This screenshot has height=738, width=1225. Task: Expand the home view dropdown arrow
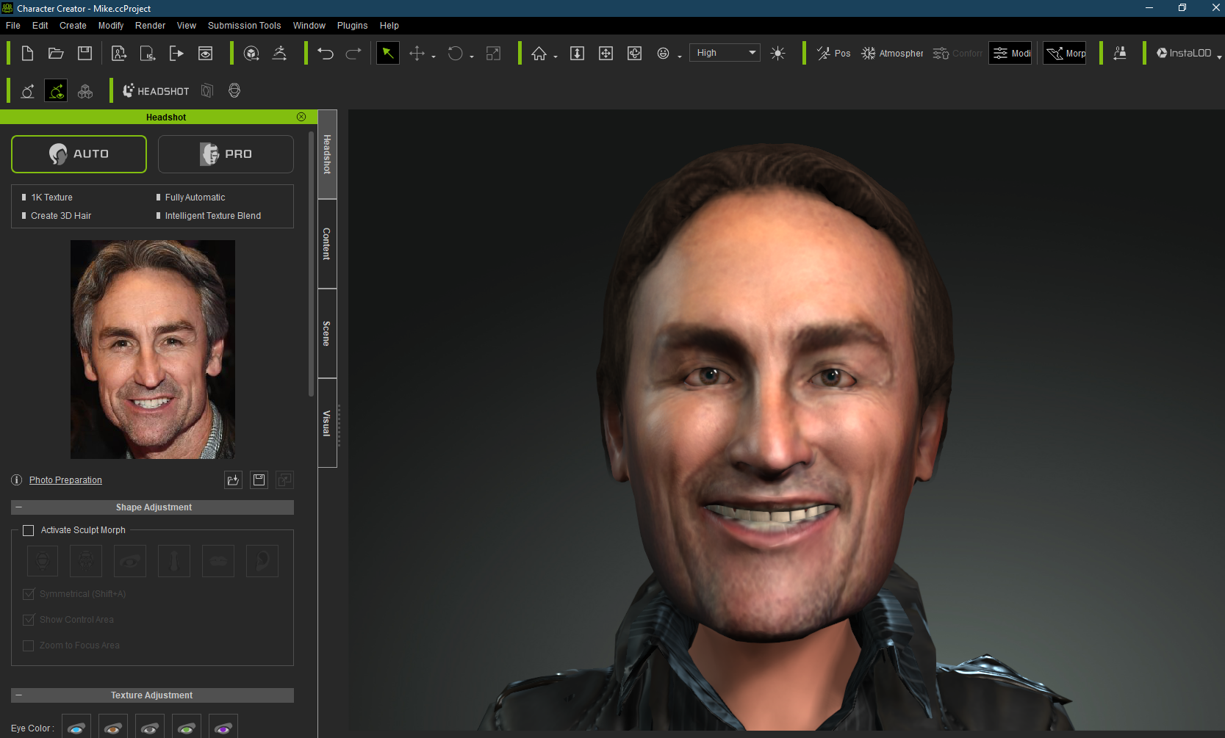tap(556, 57)
